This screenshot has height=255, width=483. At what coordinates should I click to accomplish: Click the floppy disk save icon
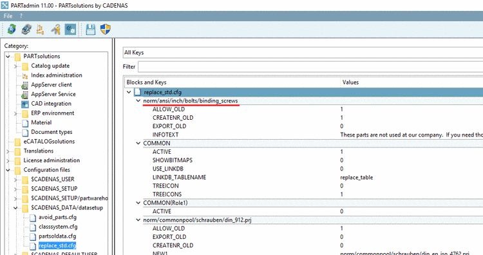(91, 30)
